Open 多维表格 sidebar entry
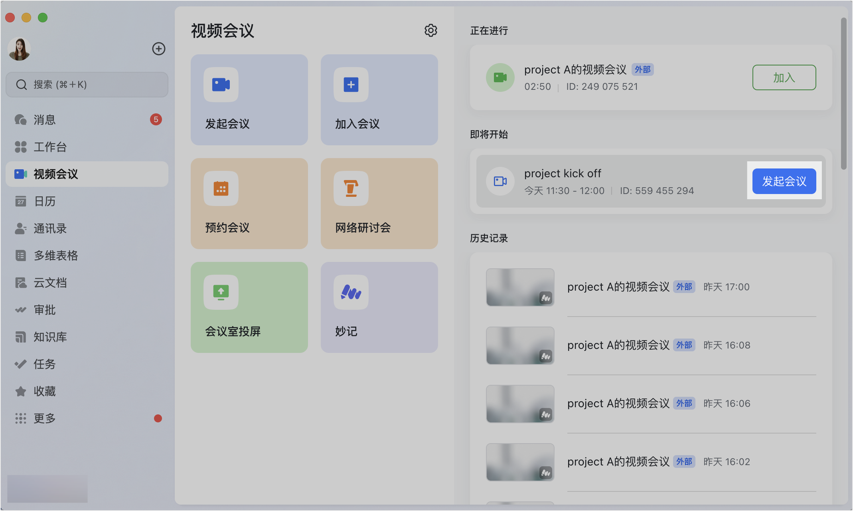 tap(87, 255)
